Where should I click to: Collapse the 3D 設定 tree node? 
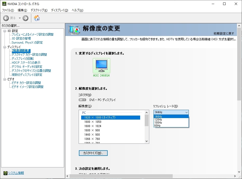(5, 31)
